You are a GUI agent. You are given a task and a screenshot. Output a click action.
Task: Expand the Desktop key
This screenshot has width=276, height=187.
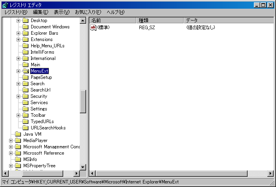[18, 21]
